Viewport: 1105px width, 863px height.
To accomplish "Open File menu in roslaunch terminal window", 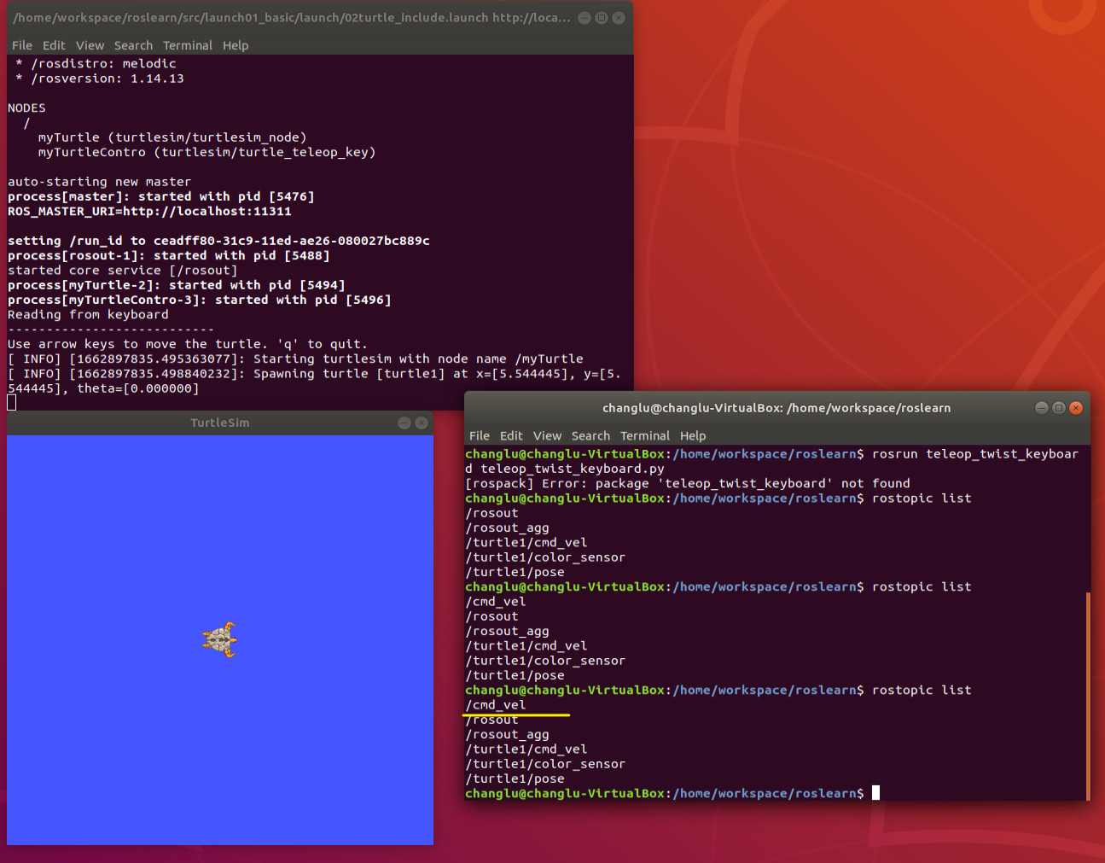I will (x=22, y=45).
